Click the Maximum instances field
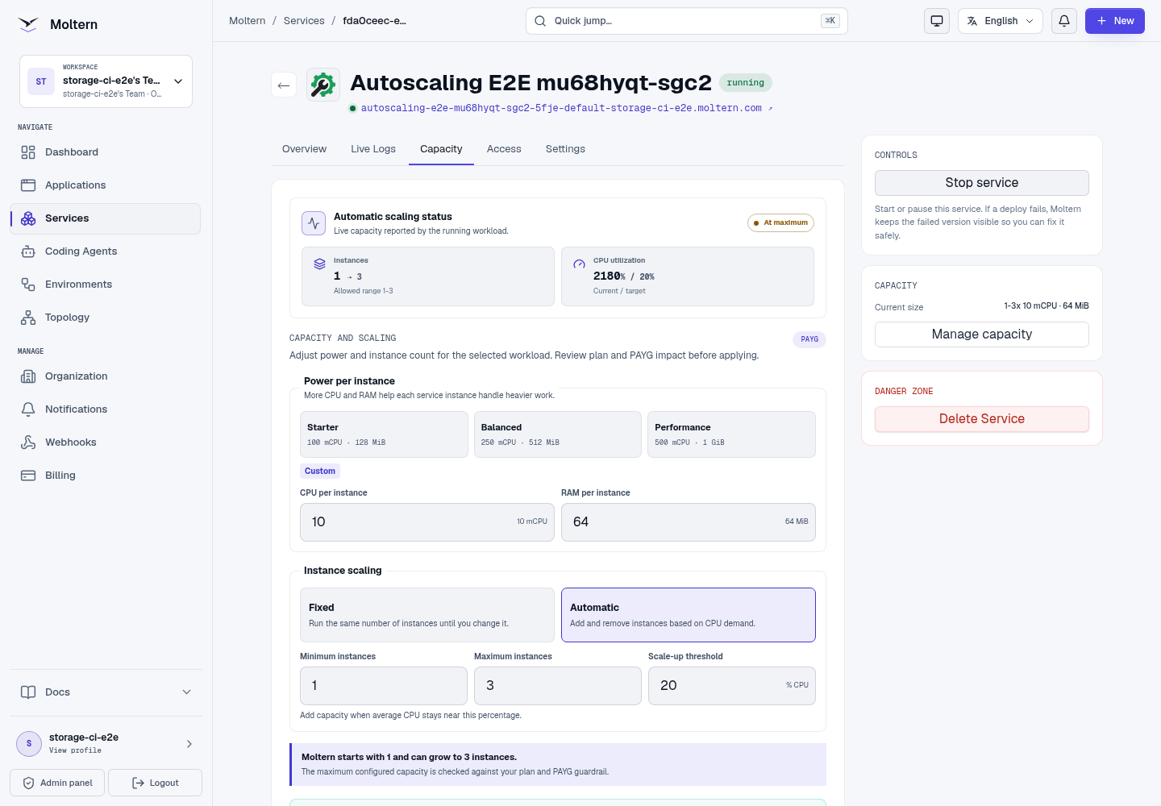1161x806 pixels. pos(558,686)
